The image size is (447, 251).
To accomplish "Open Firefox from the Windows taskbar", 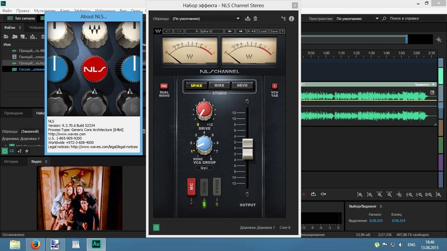I will click(x=35, y=244).
